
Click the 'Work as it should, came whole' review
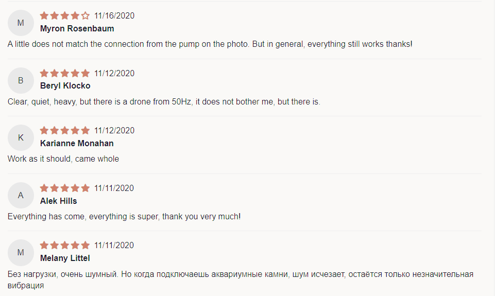tap(63, 159)
